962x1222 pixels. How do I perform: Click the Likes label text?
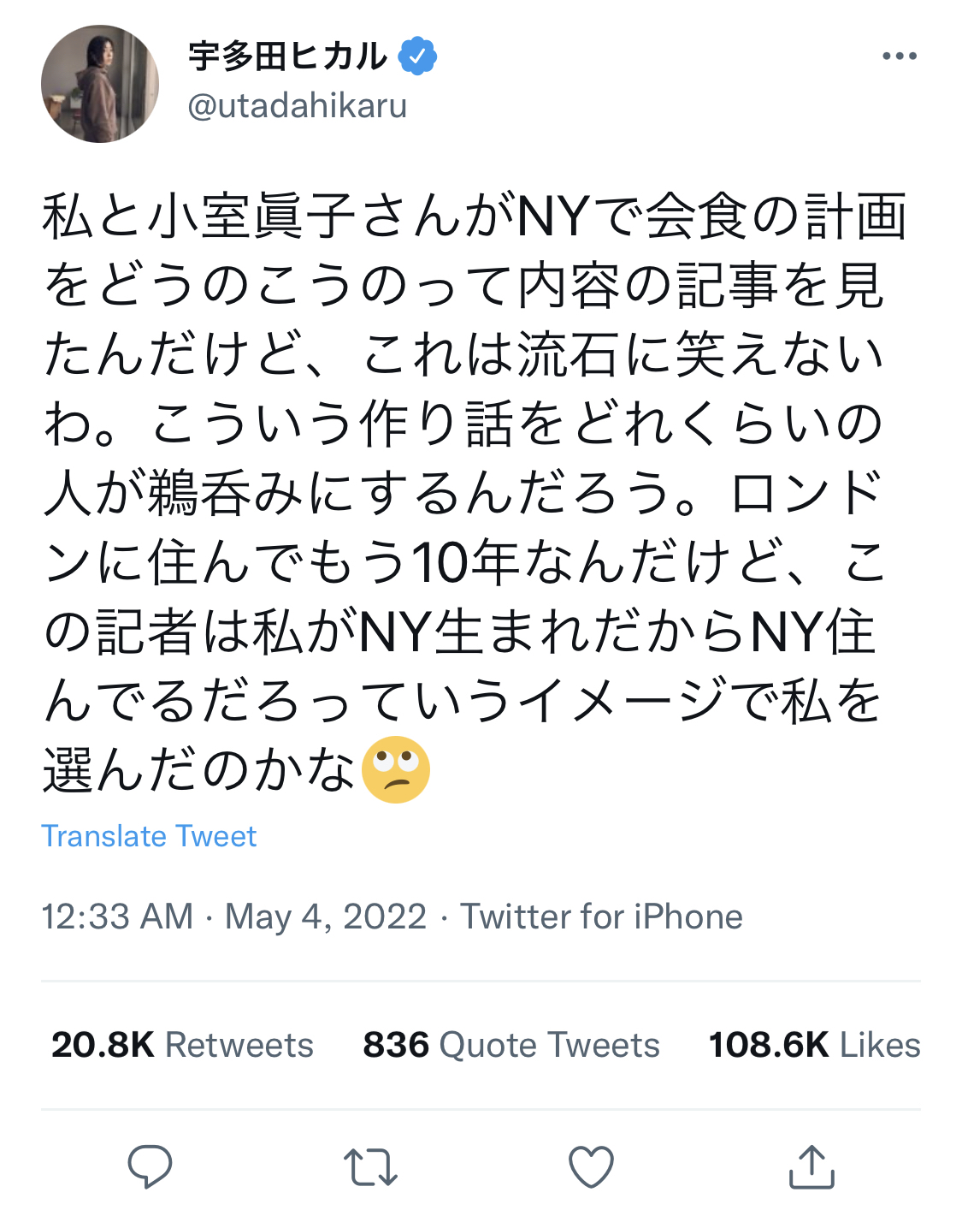pyautogui.click(x=879, y=1045)
